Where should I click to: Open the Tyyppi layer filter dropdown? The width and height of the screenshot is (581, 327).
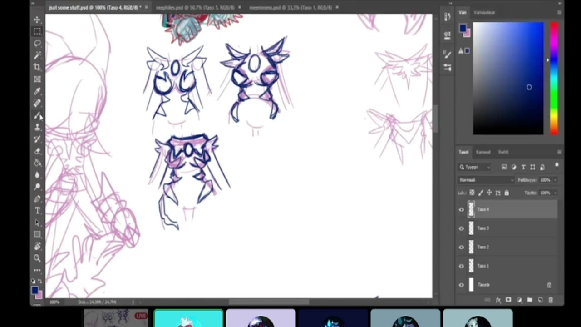pos(475,167)
